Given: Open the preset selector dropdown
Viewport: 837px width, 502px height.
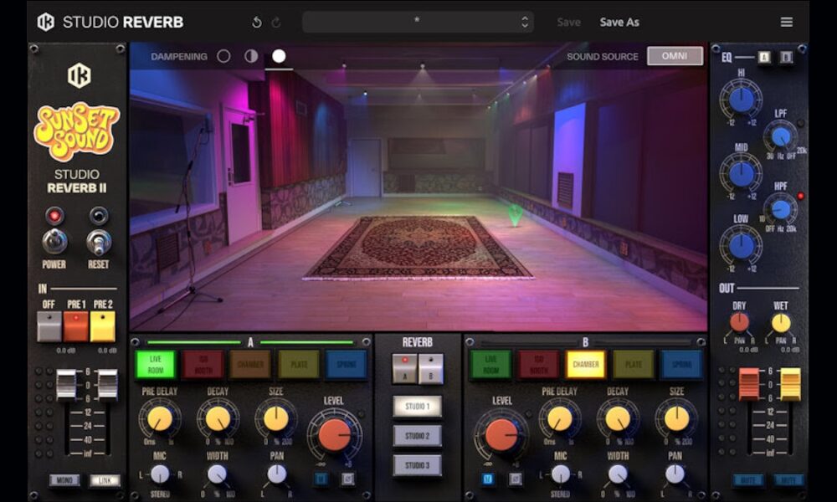Looking at the screenshot, I should (417, 23).
